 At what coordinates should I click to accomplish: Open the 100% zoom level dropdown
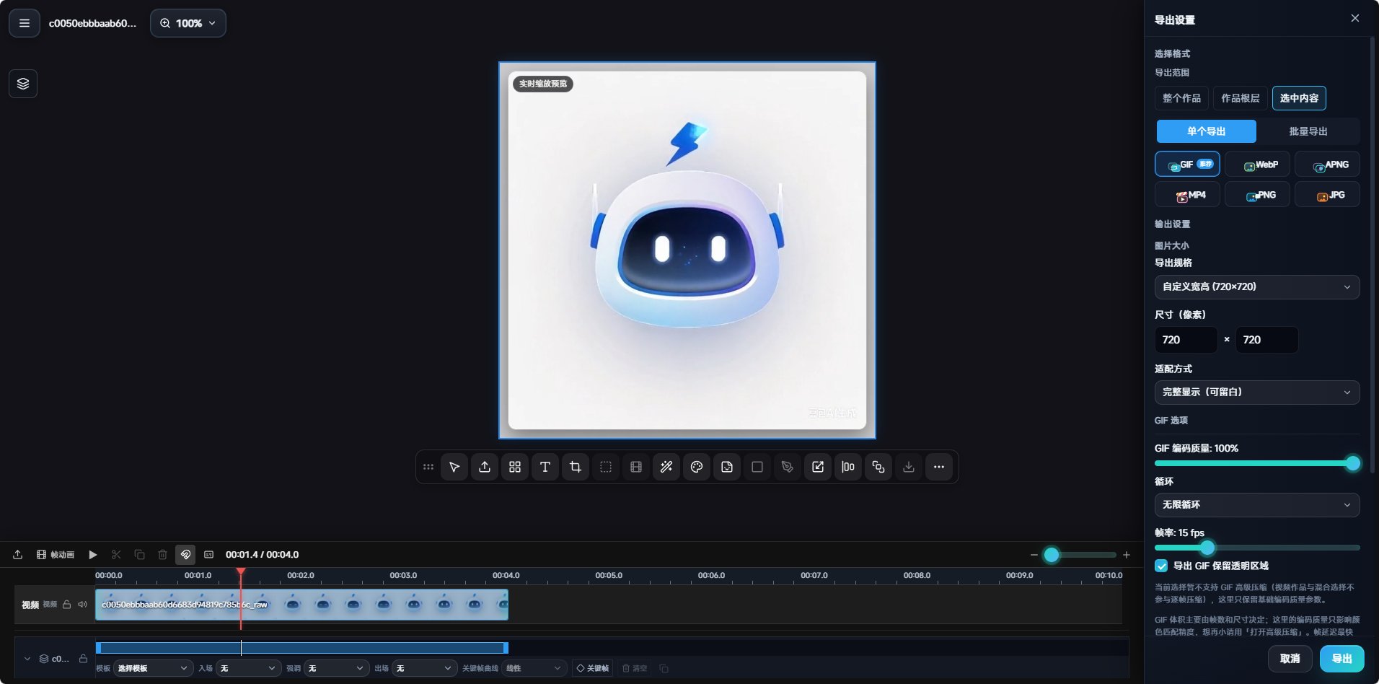(188, 23)
